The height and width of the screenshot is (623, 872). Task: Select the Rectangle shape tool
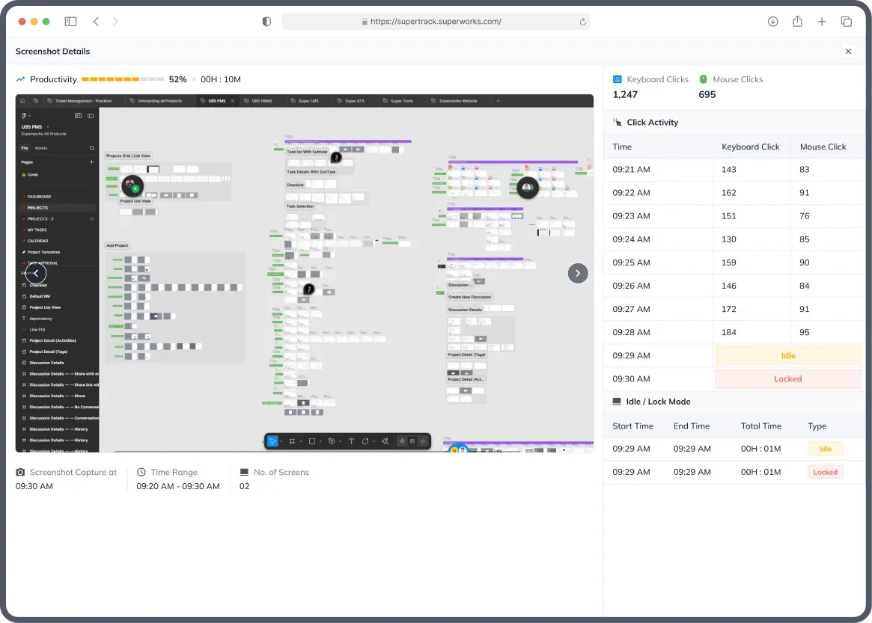tap(312, 441)
